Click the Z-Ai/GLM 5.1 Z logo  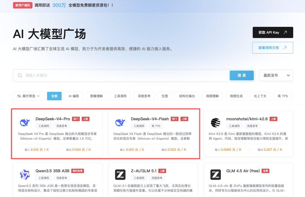pos(120,174)
